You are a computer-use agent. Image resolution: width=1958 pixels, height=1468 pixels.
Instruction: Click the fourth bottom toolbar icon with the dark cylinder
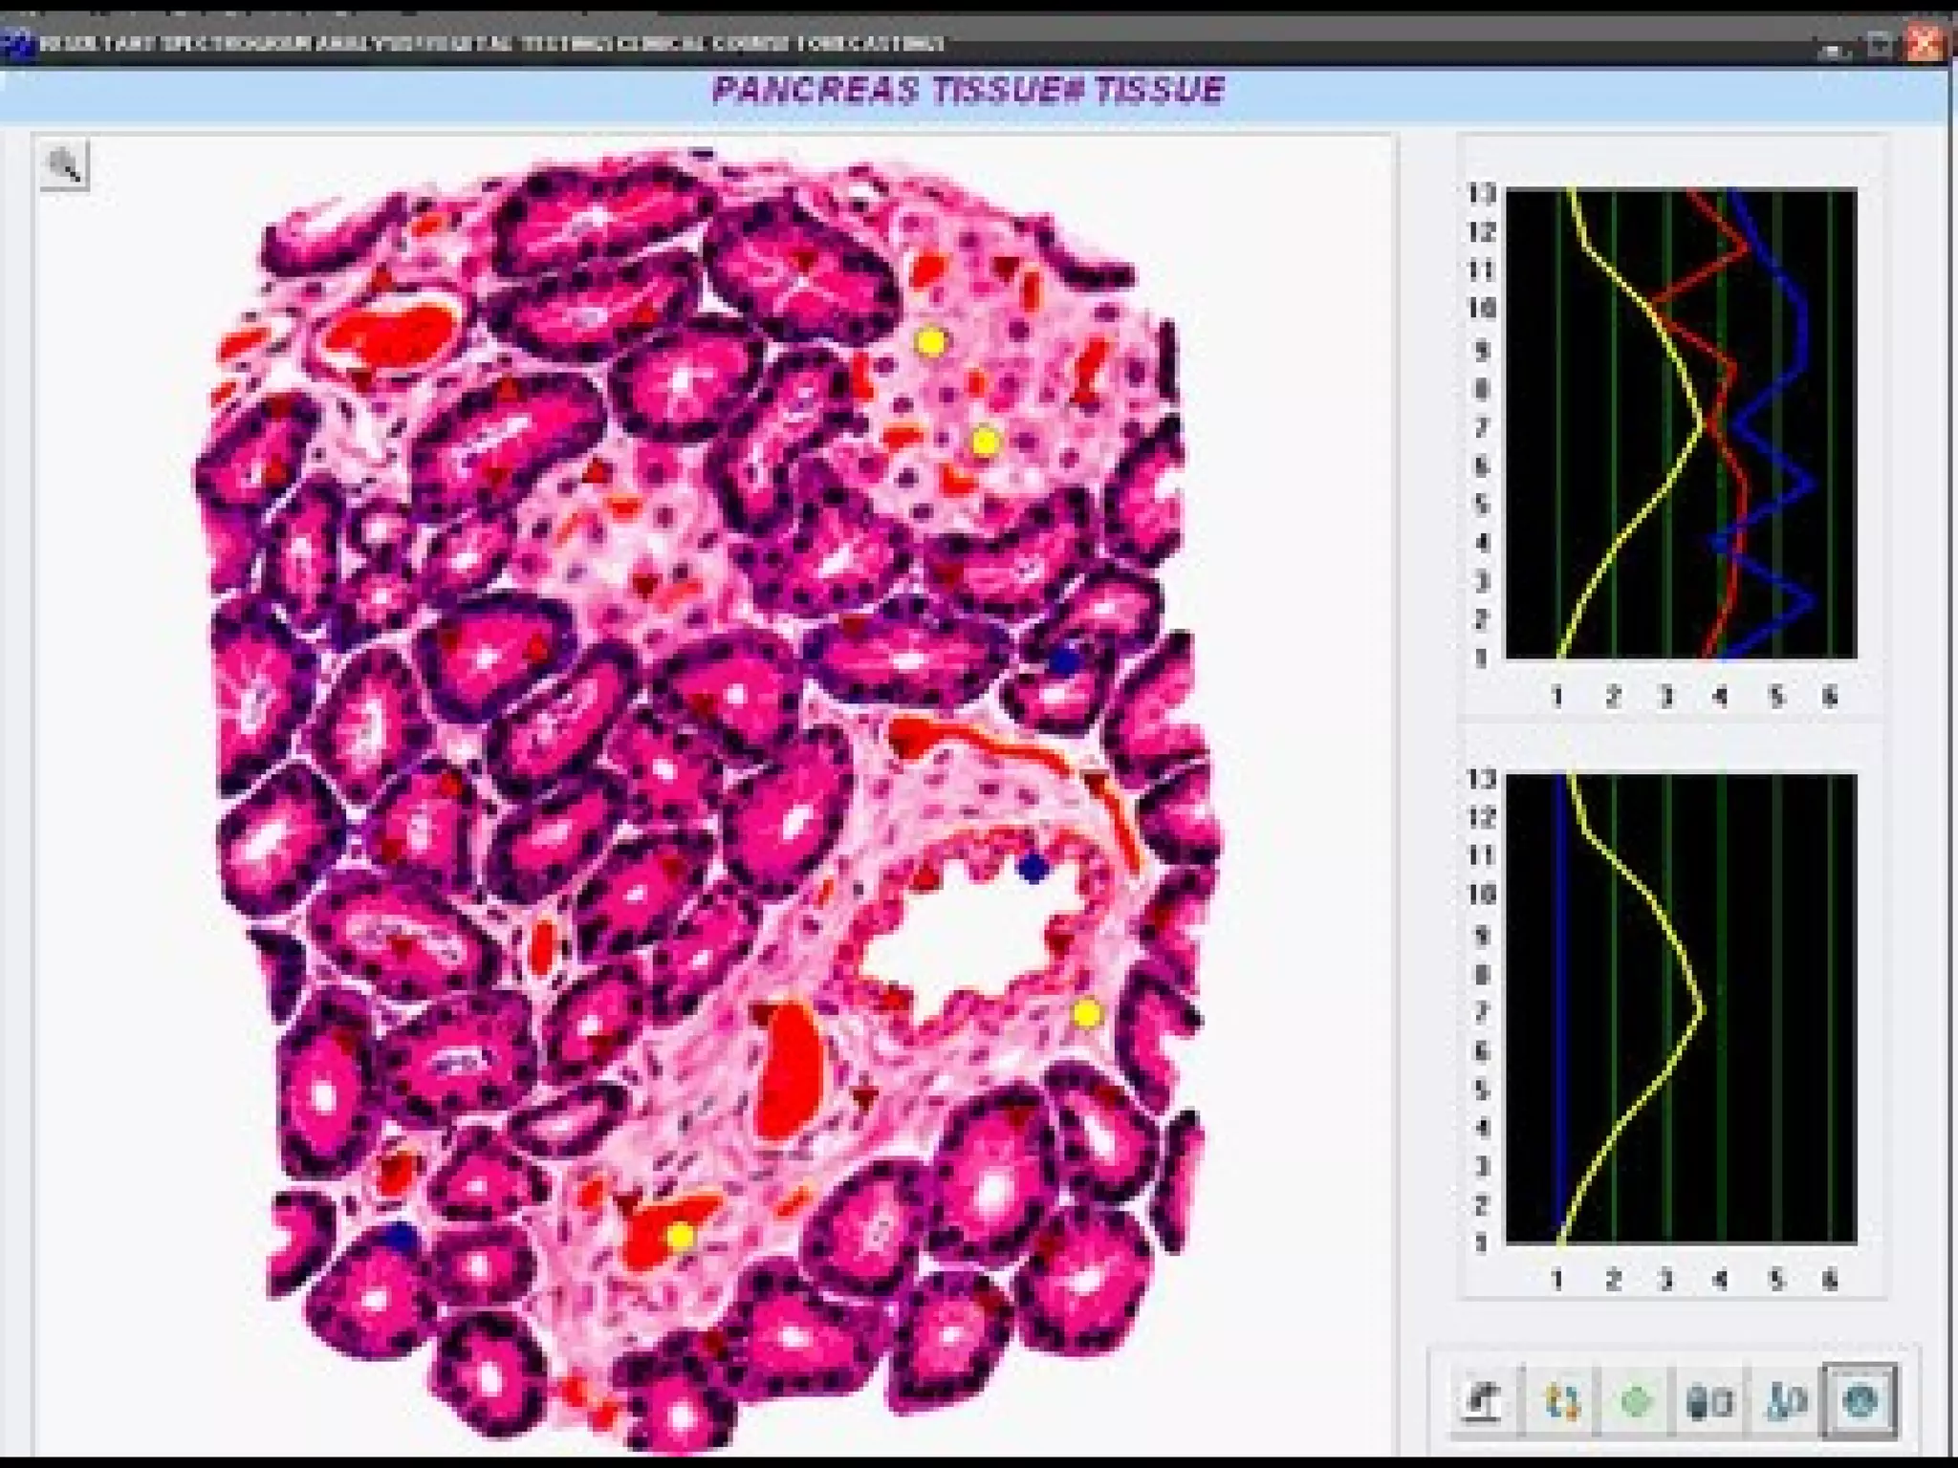(x=1709, y=1402)
